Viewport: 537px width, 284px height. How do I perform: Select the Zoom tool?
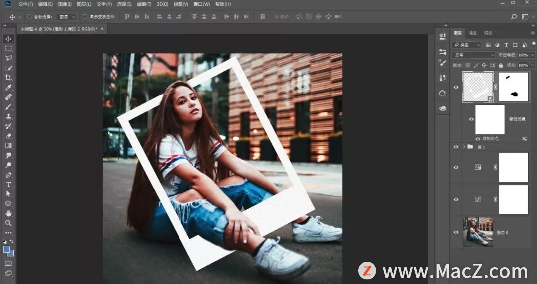click(8, 223)
